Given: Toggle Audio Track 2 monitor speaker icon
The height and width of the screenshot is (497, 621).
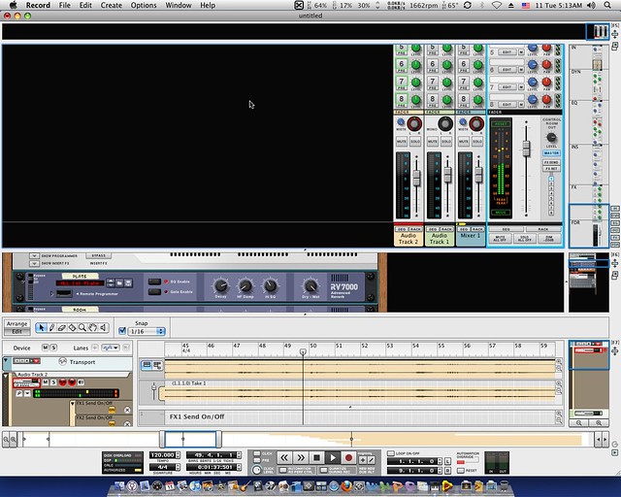Looking at the screenshot, I should click(81, 382).
